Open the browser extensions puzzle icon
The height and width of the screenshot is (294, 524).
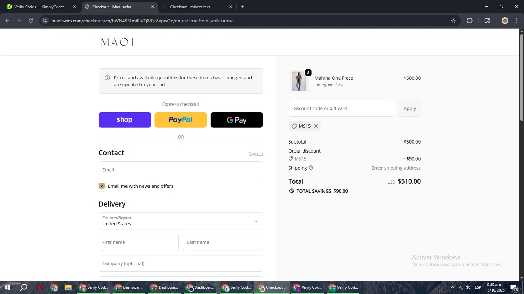click(470, 21)
